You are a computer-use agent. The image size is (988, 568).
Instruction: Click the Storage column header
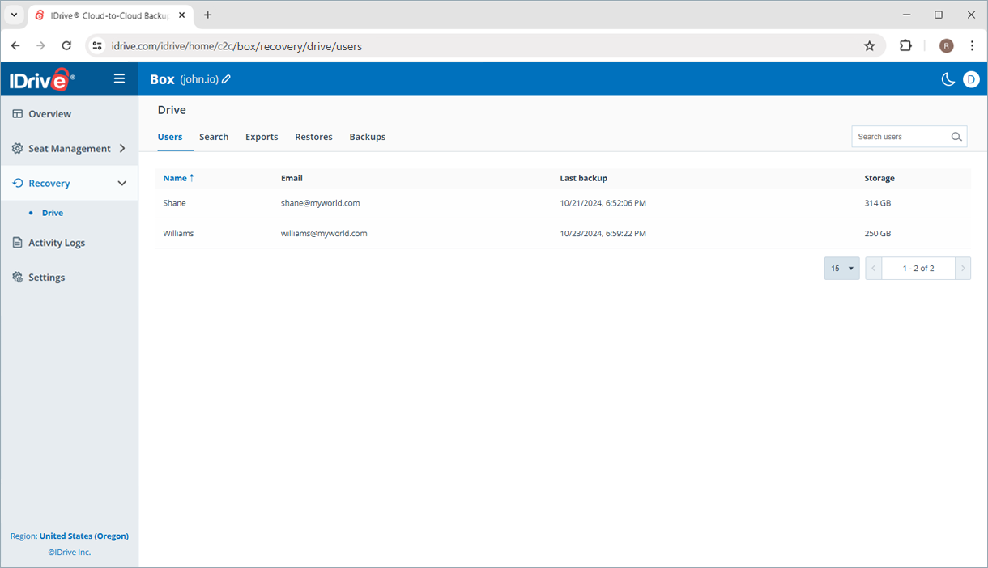pyautogui.click(x=879, y=178)
